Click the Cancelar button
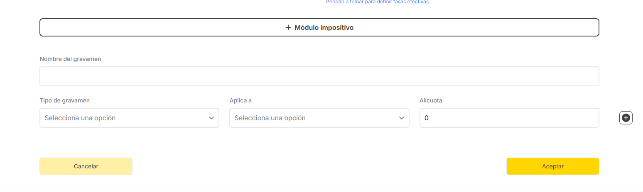643x192 pixels. pos(86,166)
